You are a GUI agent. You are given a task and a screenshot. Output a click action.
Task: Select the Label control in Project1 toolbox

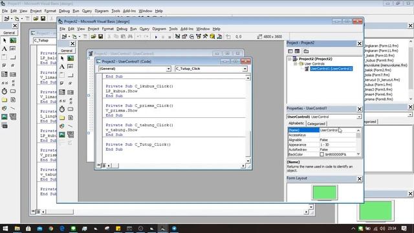click(5, 49)
